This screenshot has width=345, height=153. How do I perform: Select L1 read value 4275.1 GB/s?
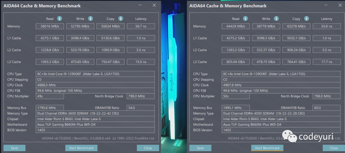coord(50,38)
